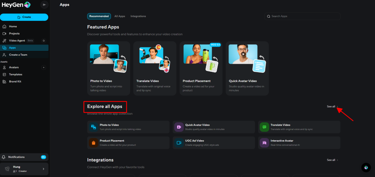Image resolution: width=375 pixels, height=177 pixels.
Task: Click the plus icon next to Avatars
Action: (x=44, y=67)
